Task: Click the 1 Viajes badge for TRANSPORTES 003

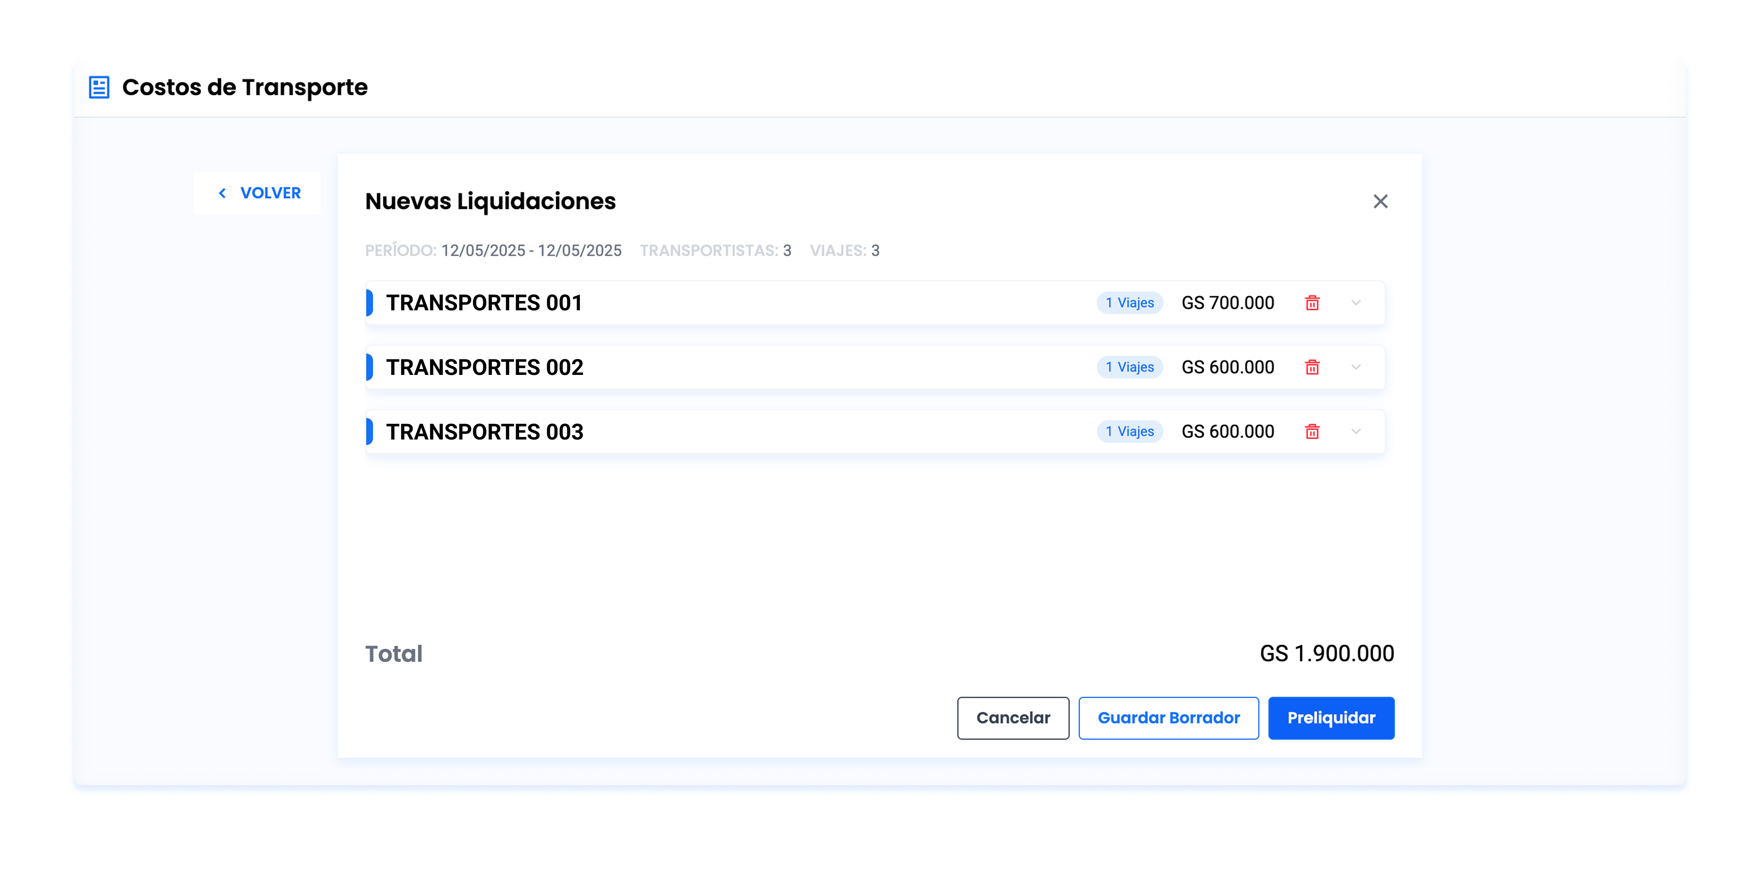Action: tap(1129, 432)
